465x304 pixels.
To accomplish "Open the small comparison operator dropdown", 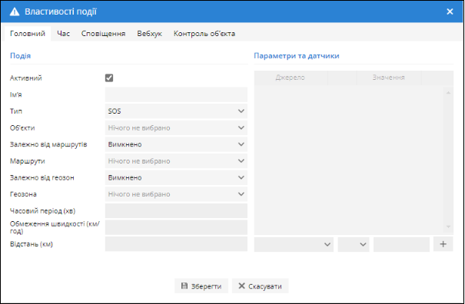I will pos(354,244).
